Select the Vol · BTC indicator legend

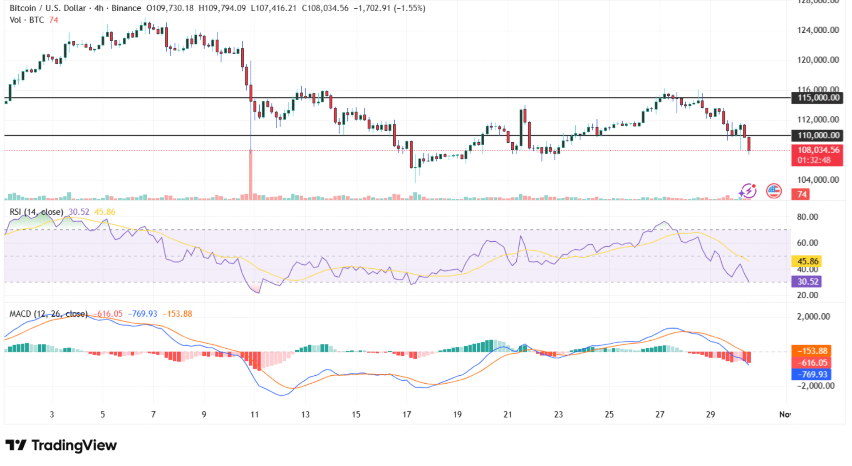pyautogui.click(x=27, y=20)
